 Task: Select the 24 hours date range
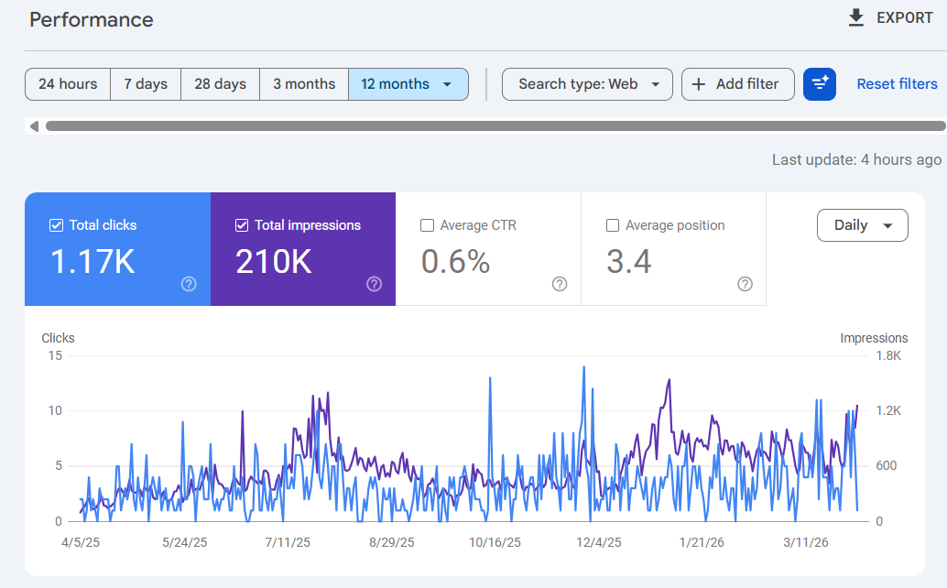(68, 84)
